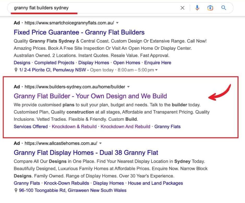This screenshot has width=245, height=203.
Task: Go to the Completed Projects sitelink
Action: [x=54, y=63]
